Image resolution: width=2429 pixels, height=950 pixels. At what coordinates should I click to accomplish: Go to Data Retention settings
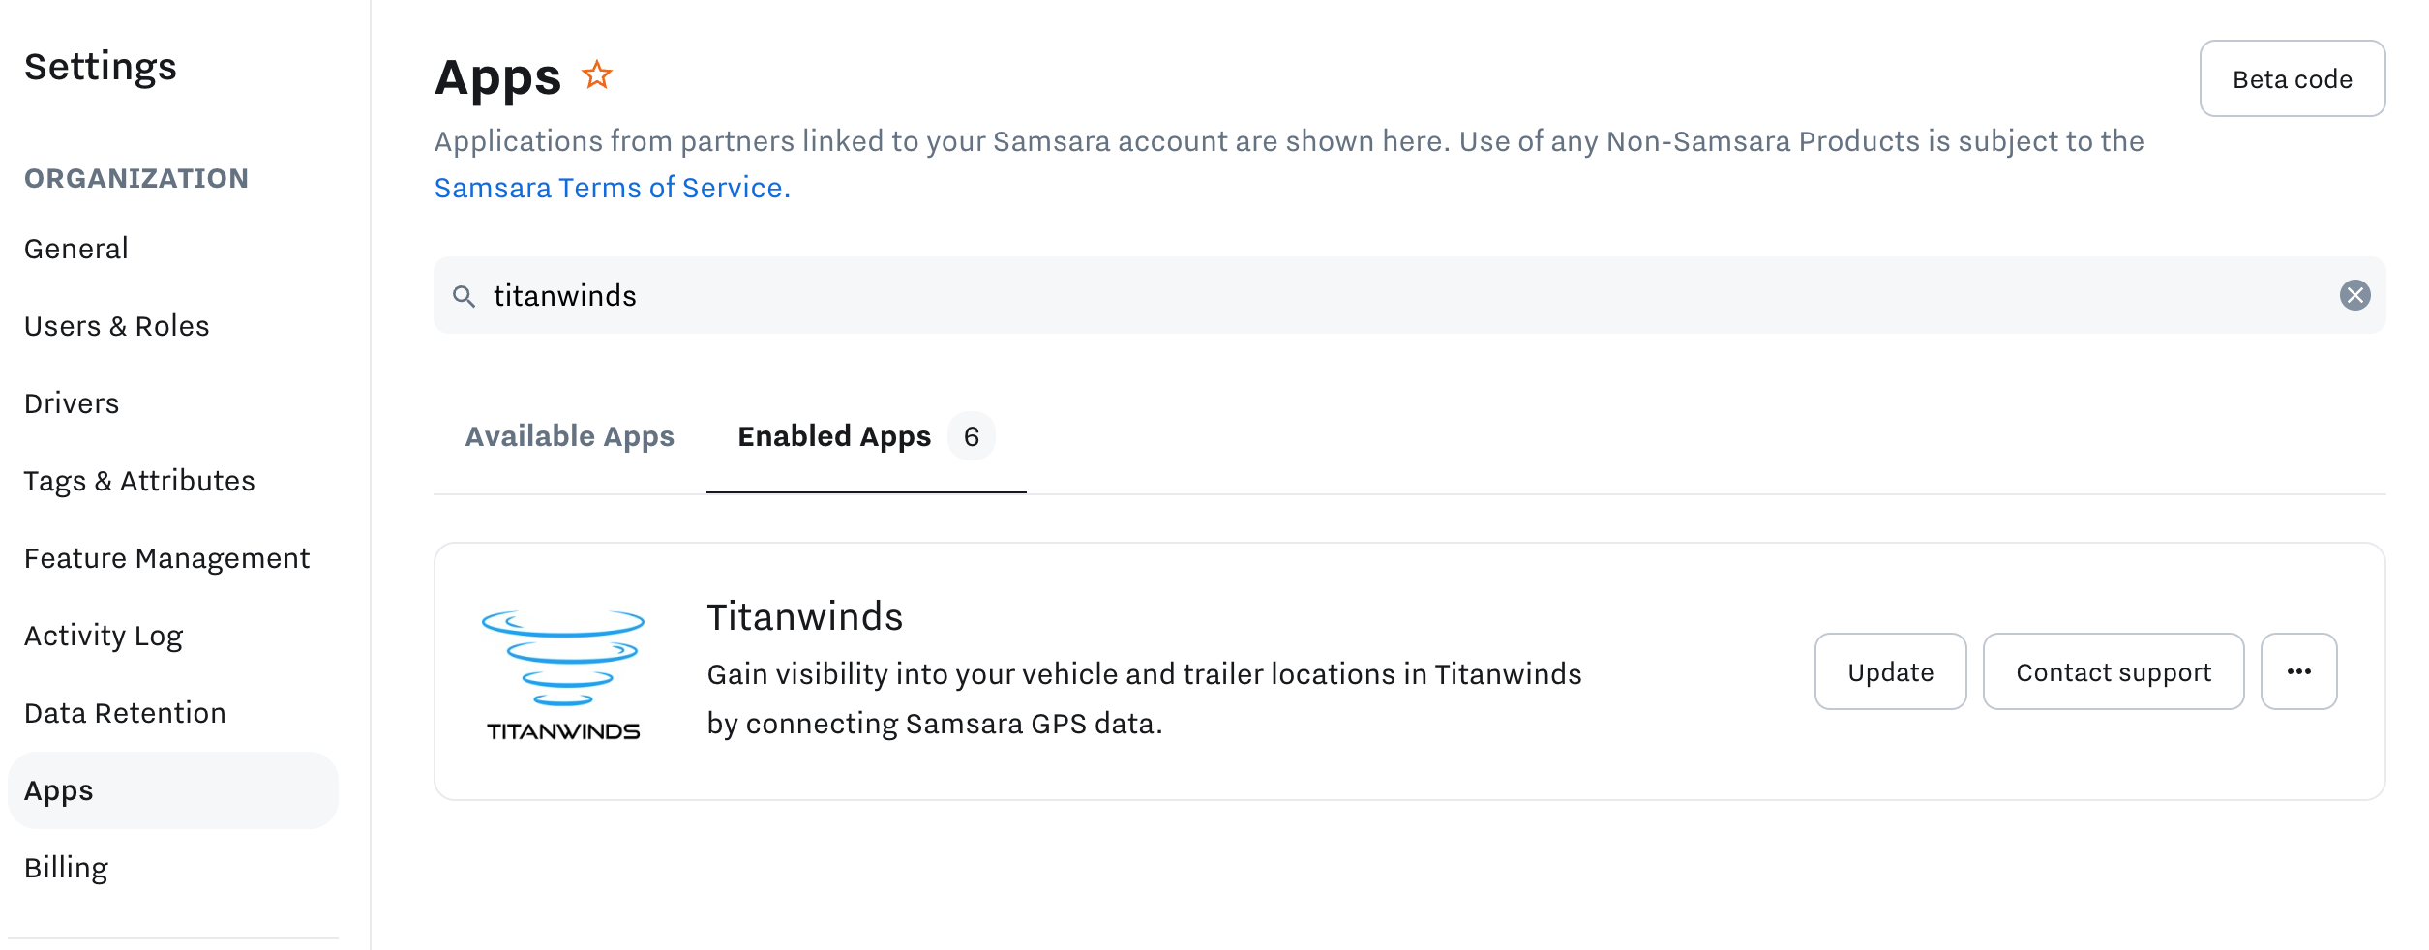coord(126,713)
